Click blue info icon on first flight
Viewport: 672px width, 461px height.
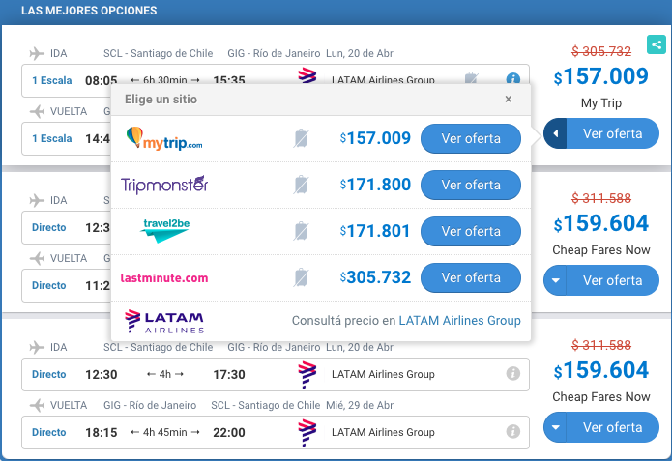tap(513, 79)
